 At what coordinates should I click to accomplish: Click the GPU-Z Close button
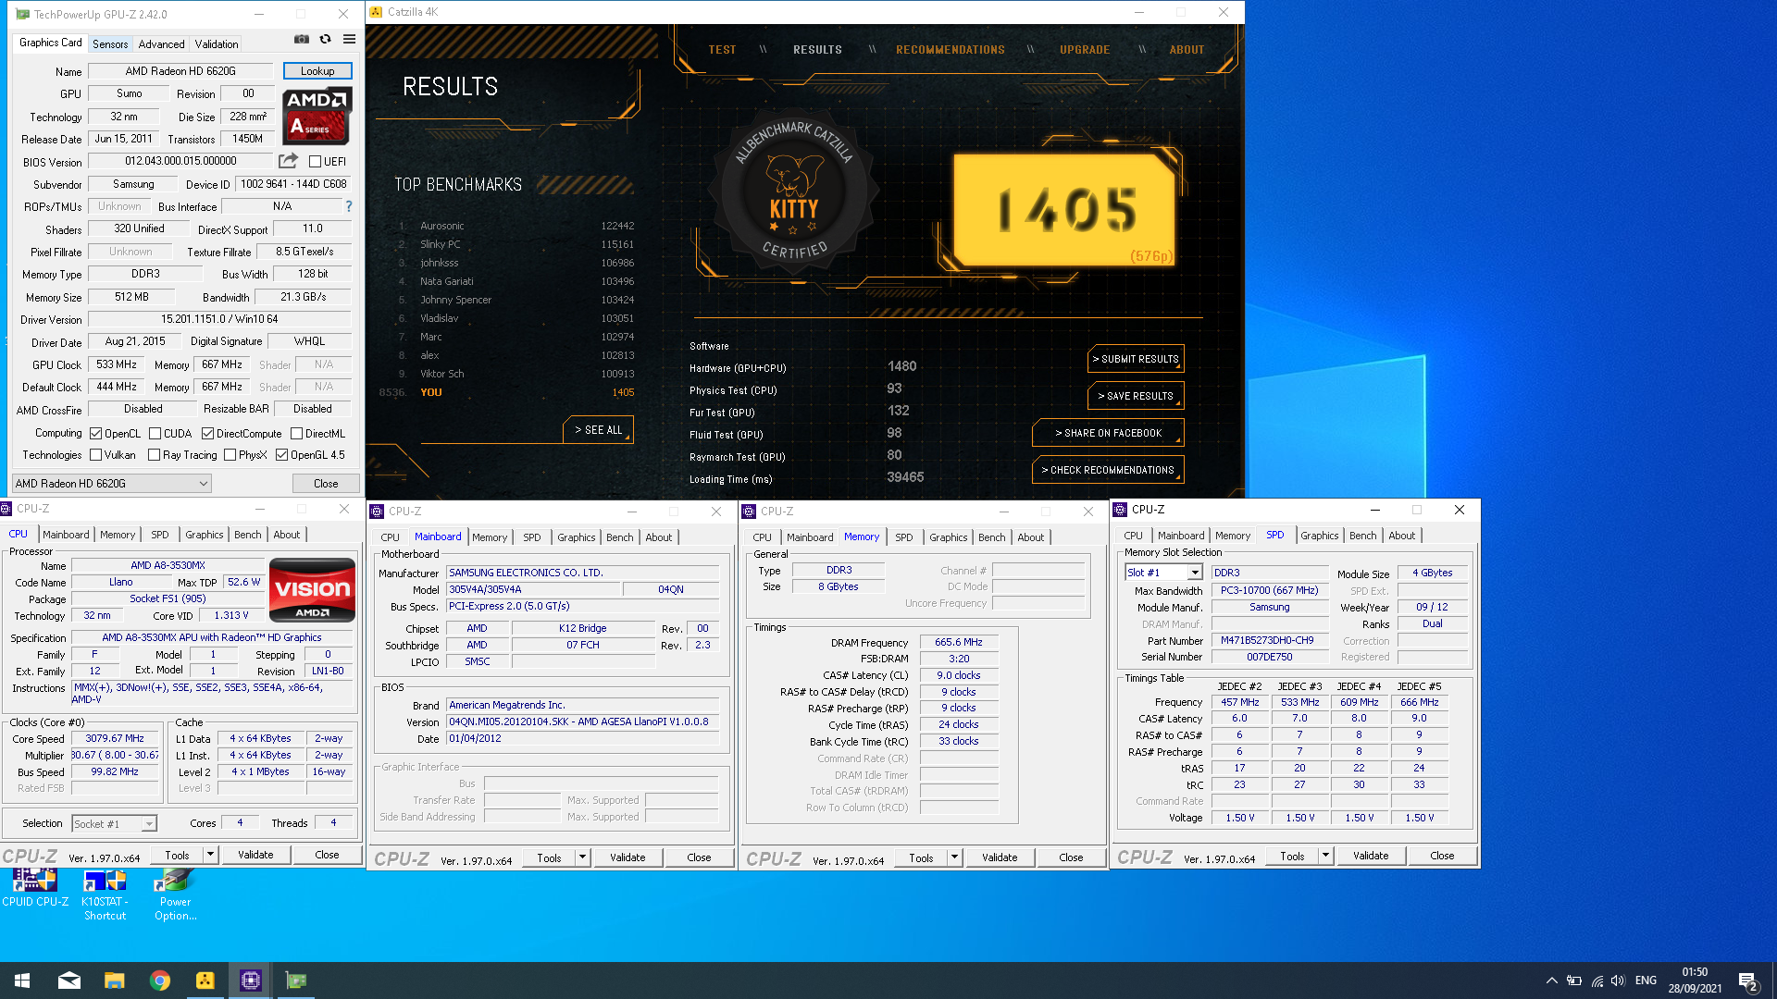coord(326,484)
